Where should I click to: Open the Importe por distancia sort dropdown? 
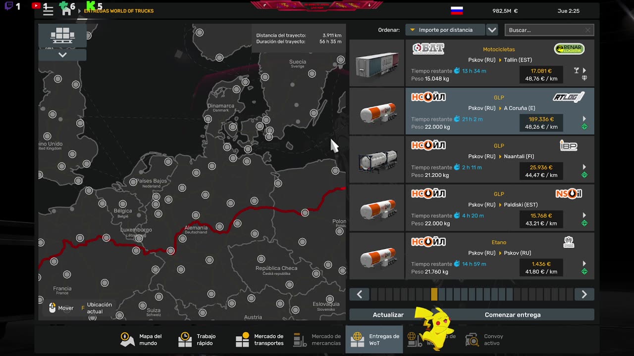point(445,30)
